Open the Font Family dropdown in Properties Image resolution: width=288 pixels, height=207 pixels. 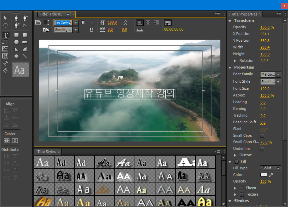[x=271, y=74]
